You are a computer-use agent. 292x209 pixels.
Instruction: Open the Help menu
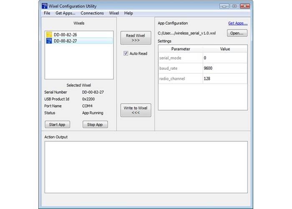click(x=128, y=13)
